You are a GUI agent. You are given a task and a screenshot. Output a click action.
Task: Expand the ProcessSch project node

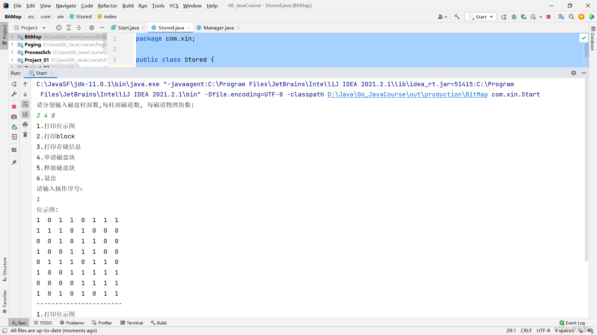click(12, 52)
